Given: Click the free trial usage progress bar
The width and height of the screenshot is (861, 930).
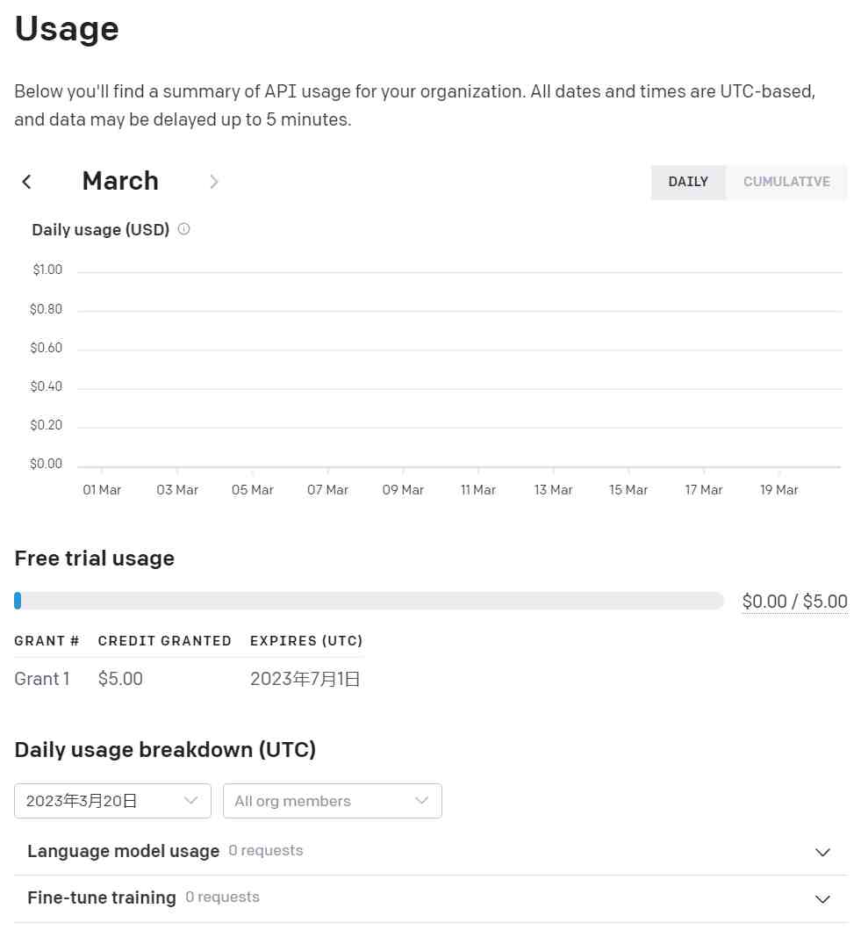Looking at the screenshot, I should tap(369, 601).
